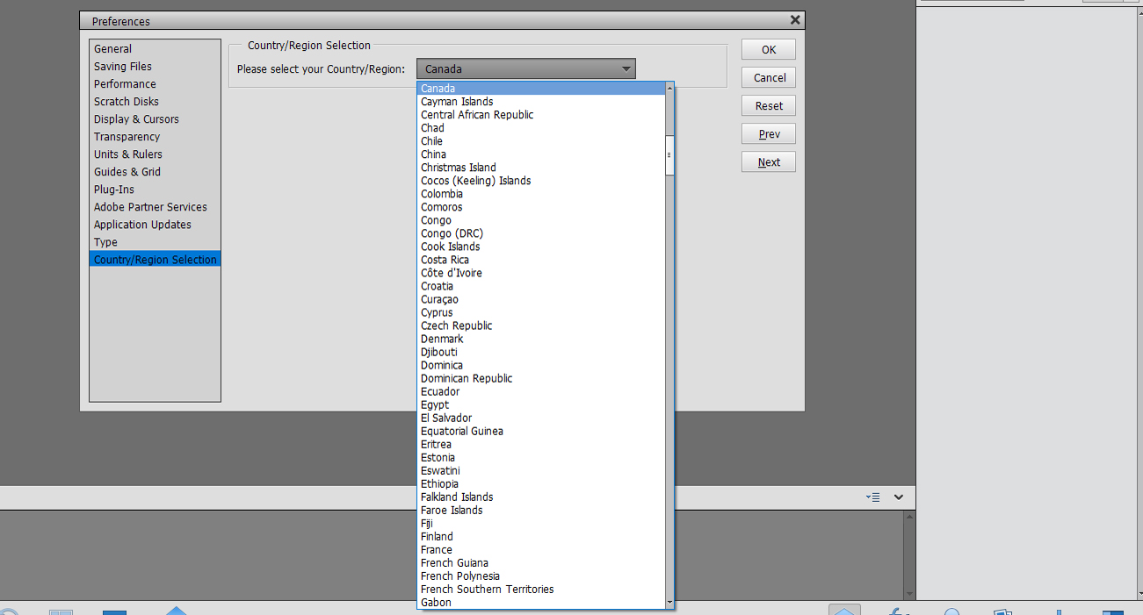The image size is (1143, 615).
Task: Select Units & Rulers category
Action: click(155, 154)
